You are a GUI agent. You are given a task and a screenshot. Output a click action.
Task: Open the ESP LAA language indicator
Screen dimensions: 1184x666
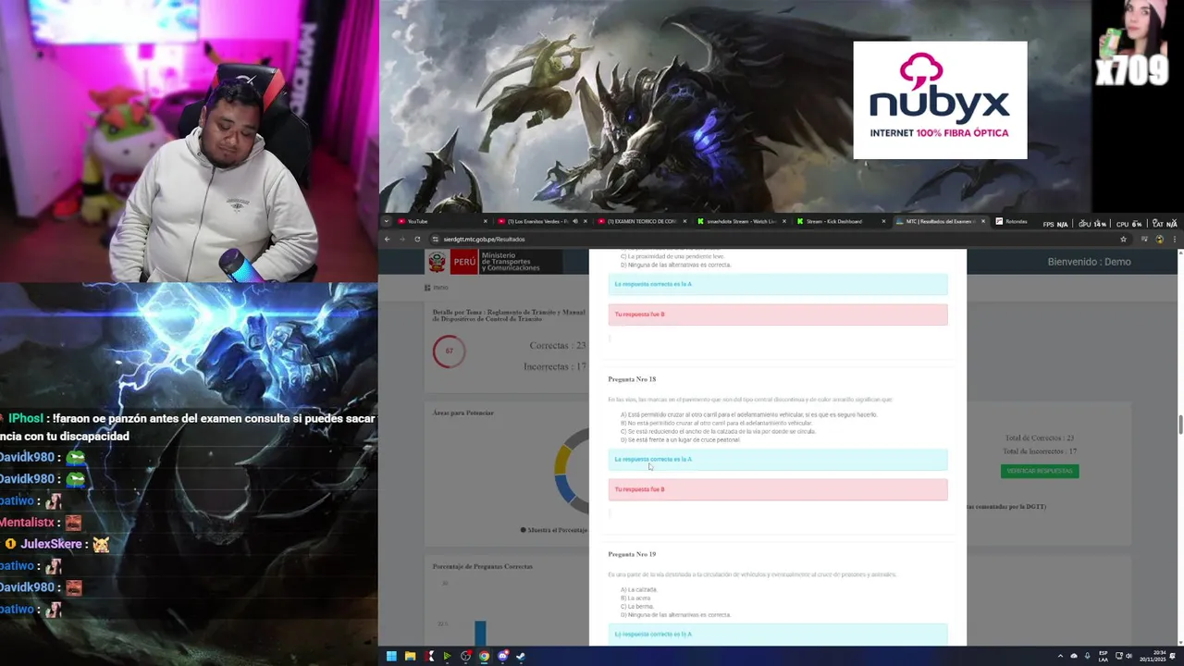[1104, 656]
